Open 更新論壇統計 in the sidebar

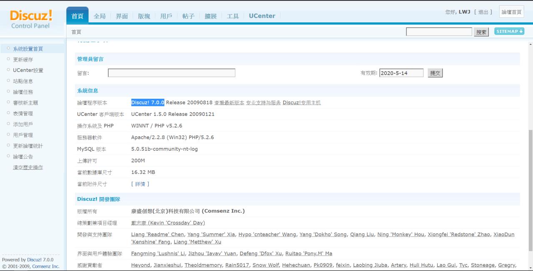[28, 146]
